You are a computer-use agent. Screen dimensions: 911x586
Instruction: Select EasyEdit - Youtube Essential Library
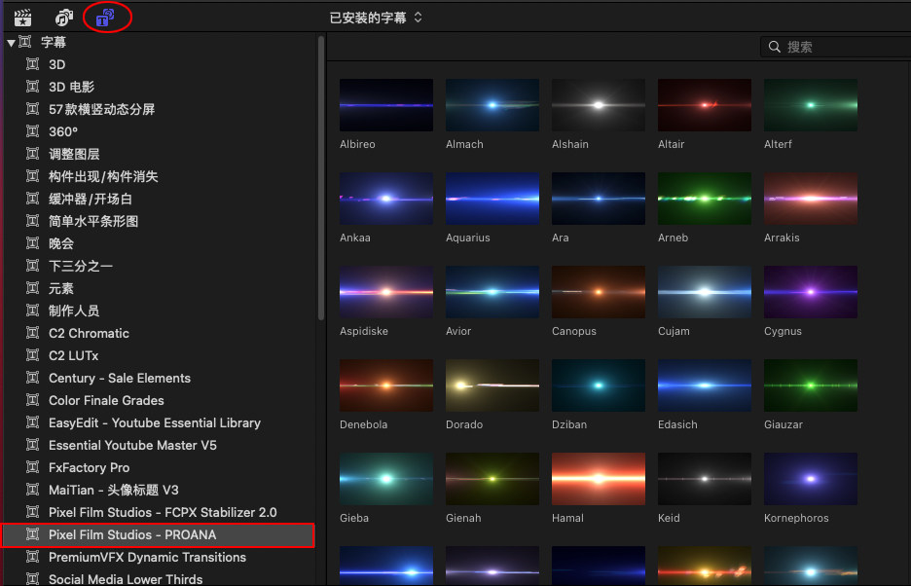coord(160,422)
